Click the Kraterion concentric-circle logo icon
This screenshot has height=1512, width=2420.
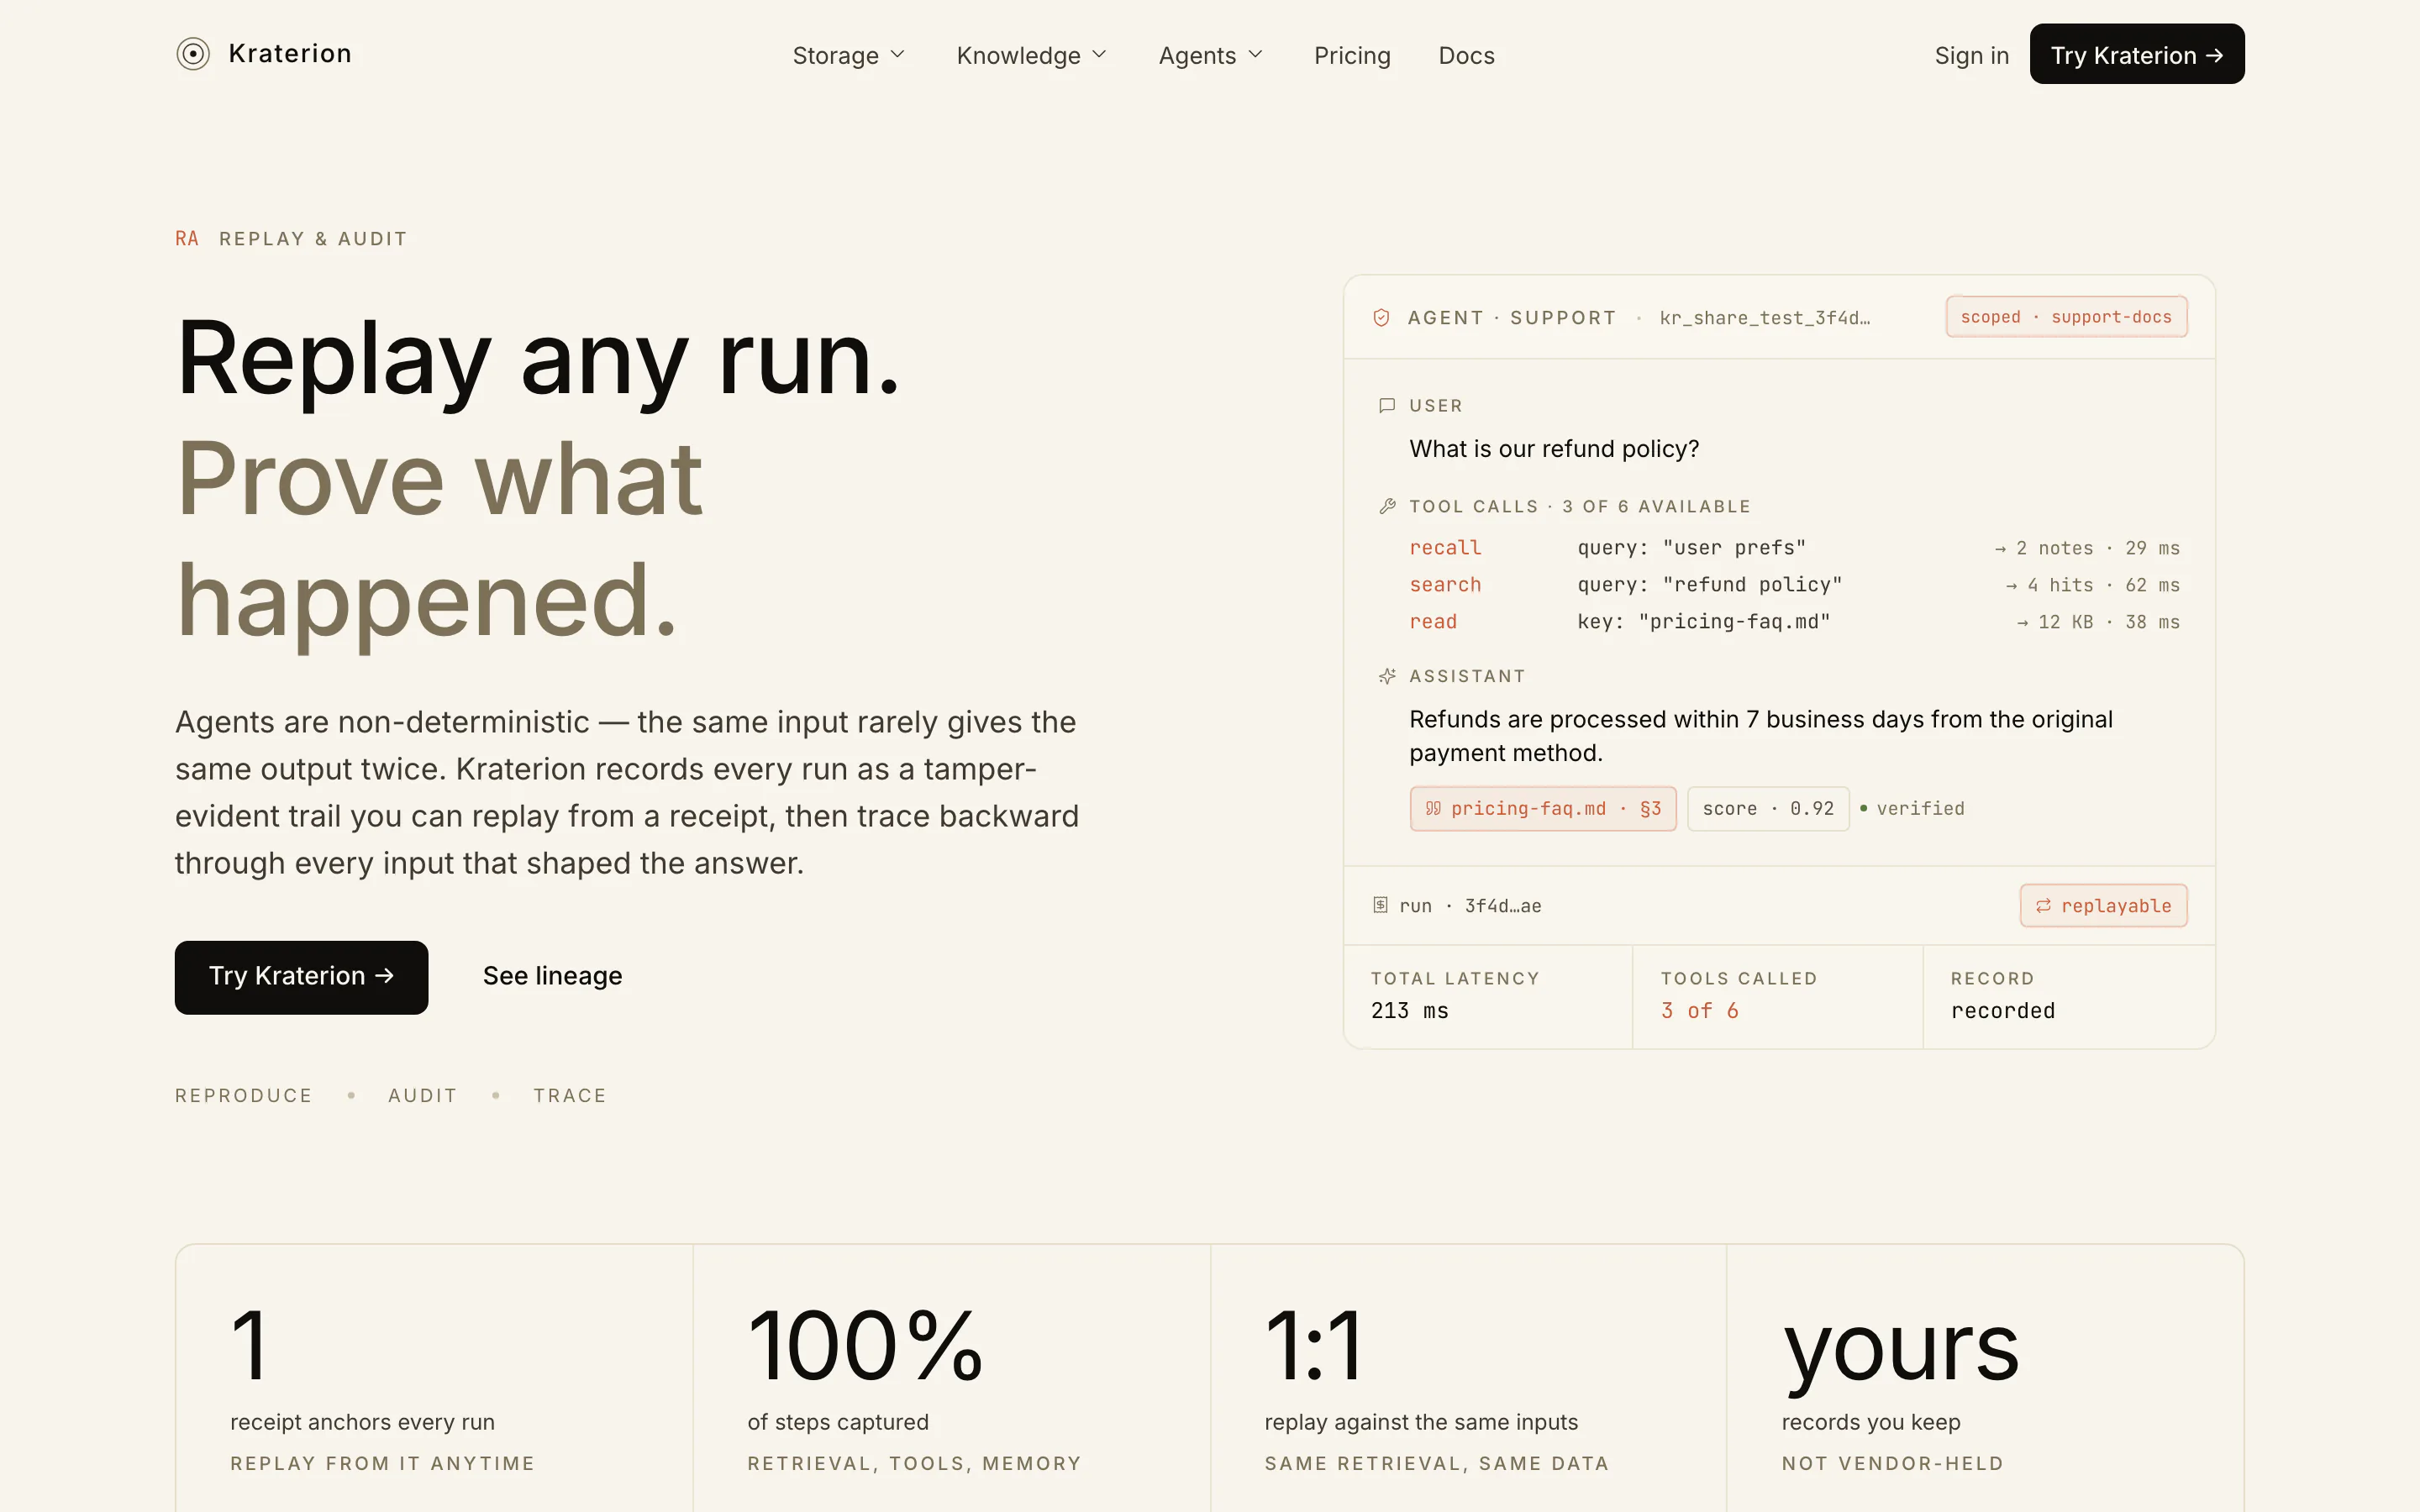(193, 54)
